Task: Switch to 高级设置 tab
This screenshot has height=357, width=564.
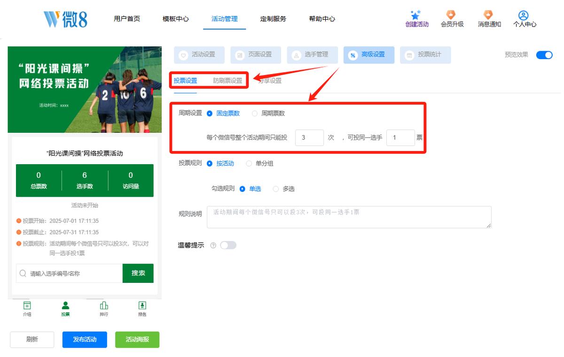Action: (x=369, y=55)
